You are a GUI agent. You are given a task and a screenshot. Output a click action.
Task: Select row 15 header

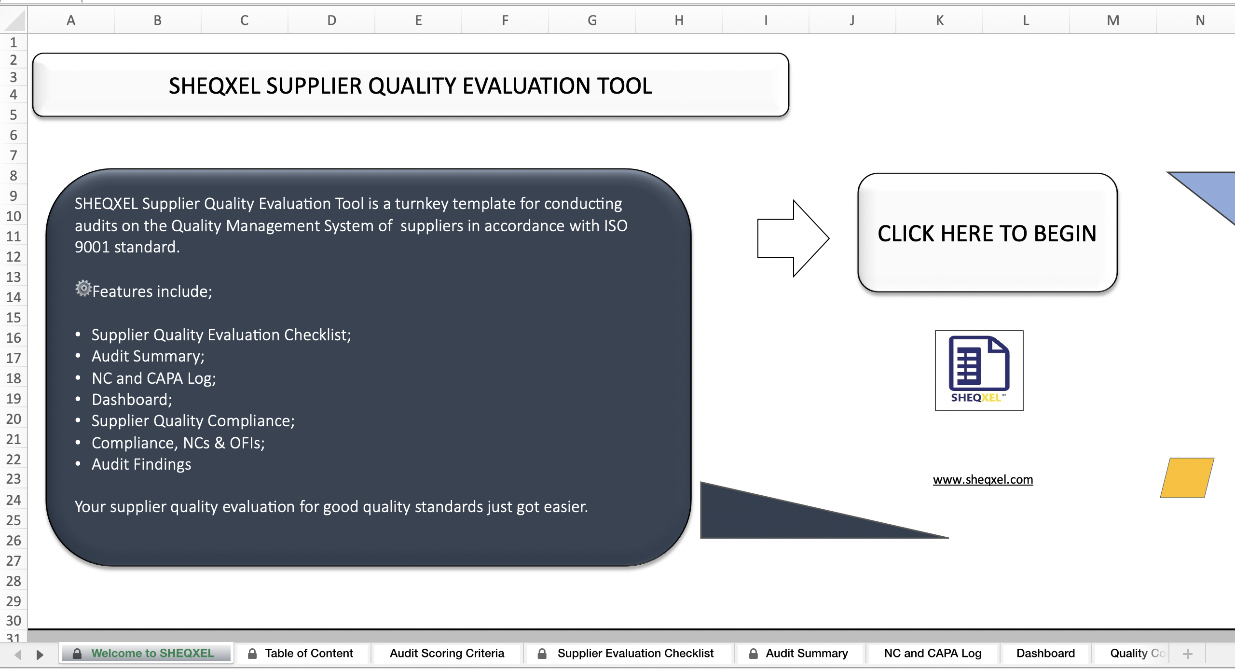click(14, 318)
